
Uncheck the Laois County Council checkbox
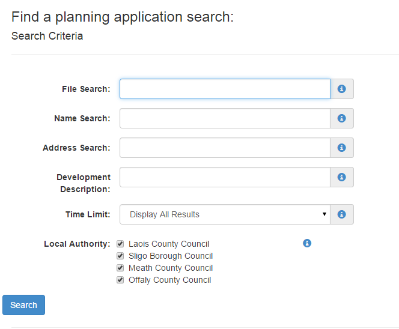tap(120, 244)
